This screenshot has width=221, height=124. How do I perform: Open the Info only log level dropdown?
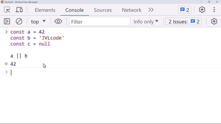146,22
